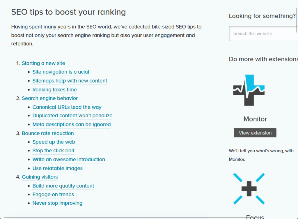Click the 'Do more with extensions' heading

pyautogui.click(x=263, y=59)
